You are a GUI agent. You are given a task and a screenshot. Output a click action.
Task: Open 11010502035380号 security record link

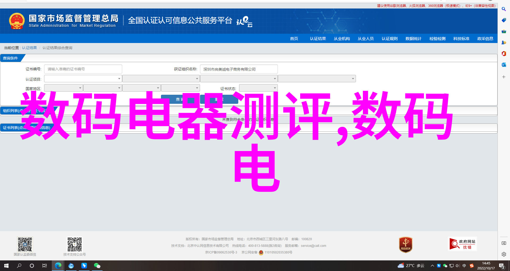point(278,252)
